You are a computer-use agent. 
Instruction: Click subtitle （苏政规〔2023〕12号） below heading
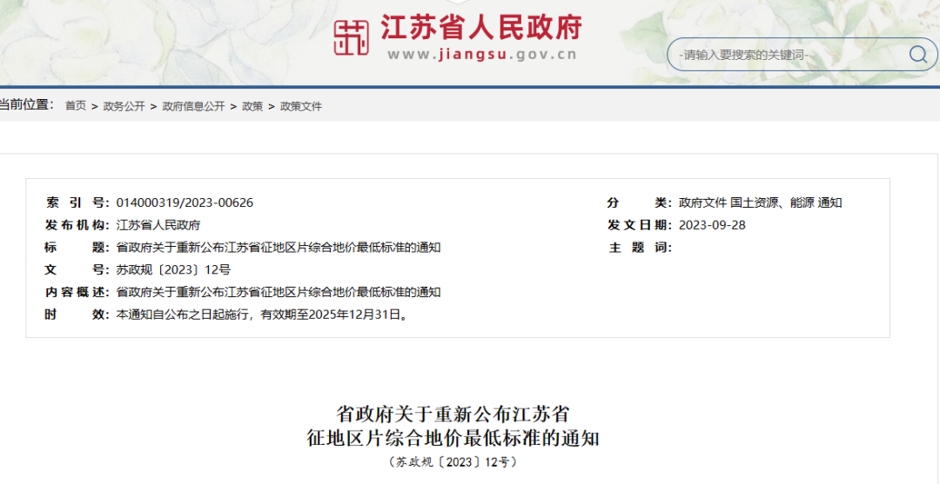click(453, 462)
